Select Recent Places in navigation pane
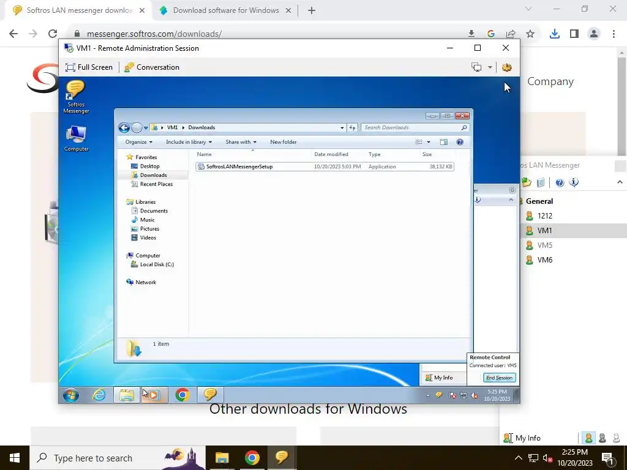 tap(156, 184)
